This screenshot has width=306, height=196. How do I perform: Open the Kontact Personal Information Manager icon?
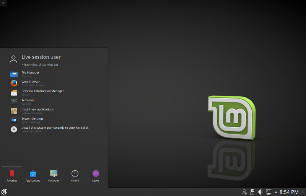tap(14, 92)
